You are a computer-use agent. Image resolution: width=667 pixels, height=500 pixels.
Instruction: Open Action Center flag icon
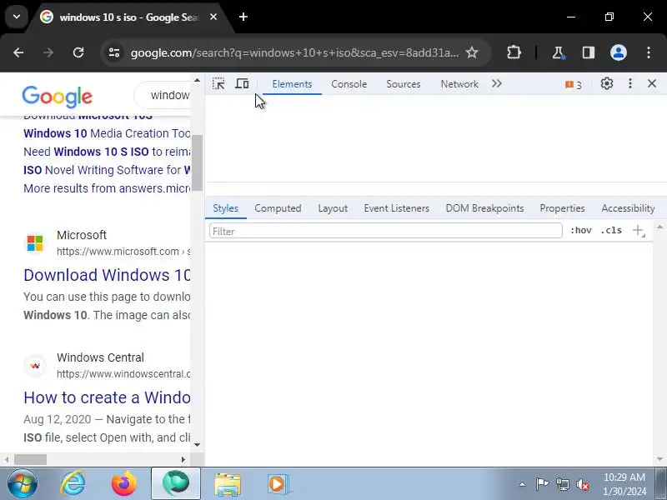pos(542,484)
